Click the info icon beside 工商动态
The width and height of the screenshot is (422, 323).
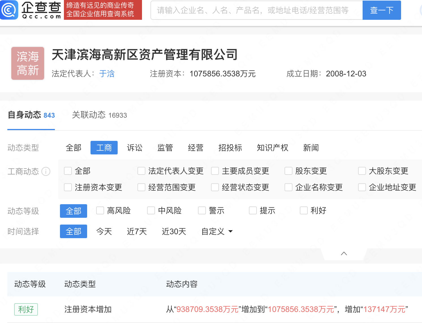[x=46, y=171]
